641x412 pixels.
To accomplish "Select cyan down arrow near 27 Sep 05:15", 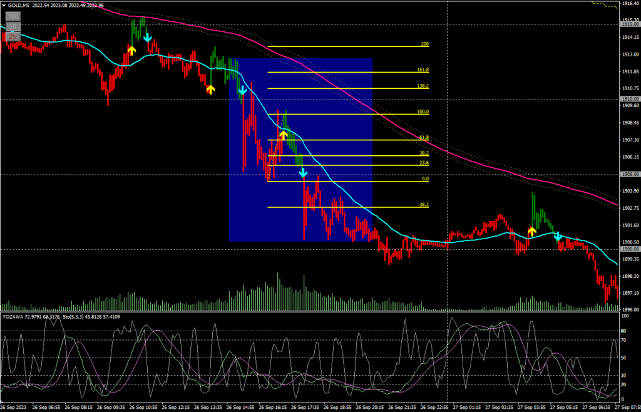I will tap(557, 237).
